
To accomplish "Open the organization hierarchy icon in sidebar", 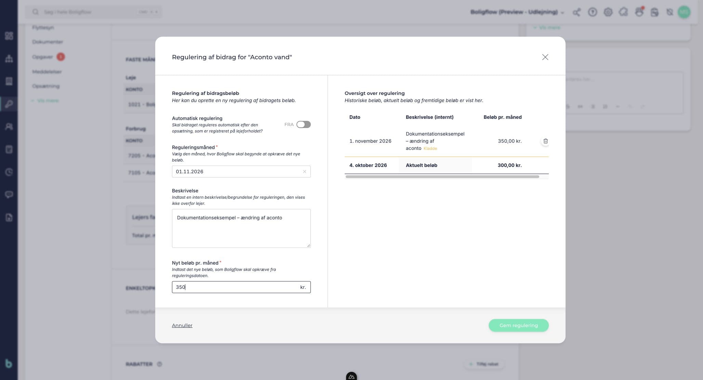I will (x=9, y=58).
